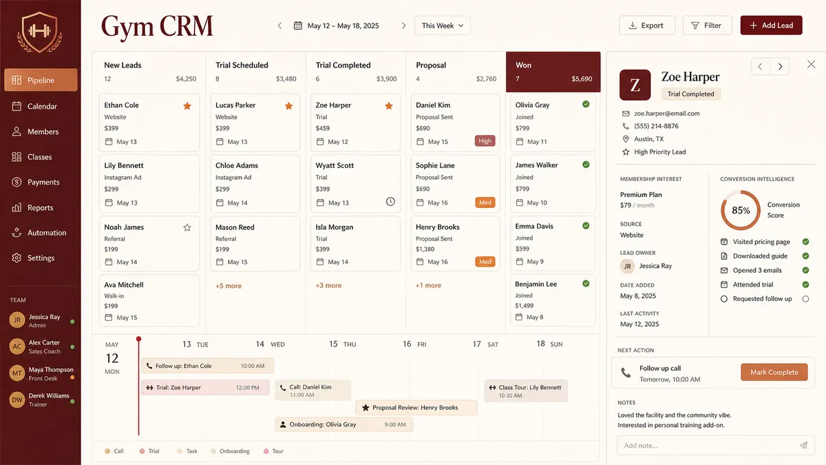Expand +5 more in Trial Scheduled column
This screenshot has height=465, width=826.
(x=229, y=285)
